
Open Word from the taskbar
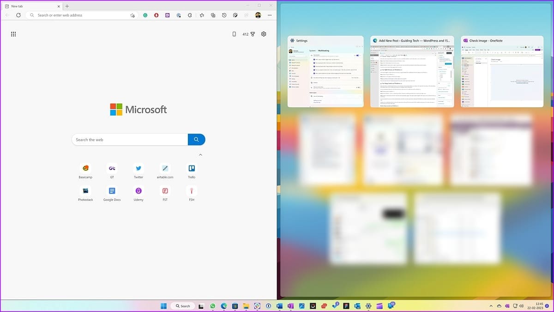(x=279, y=306)
